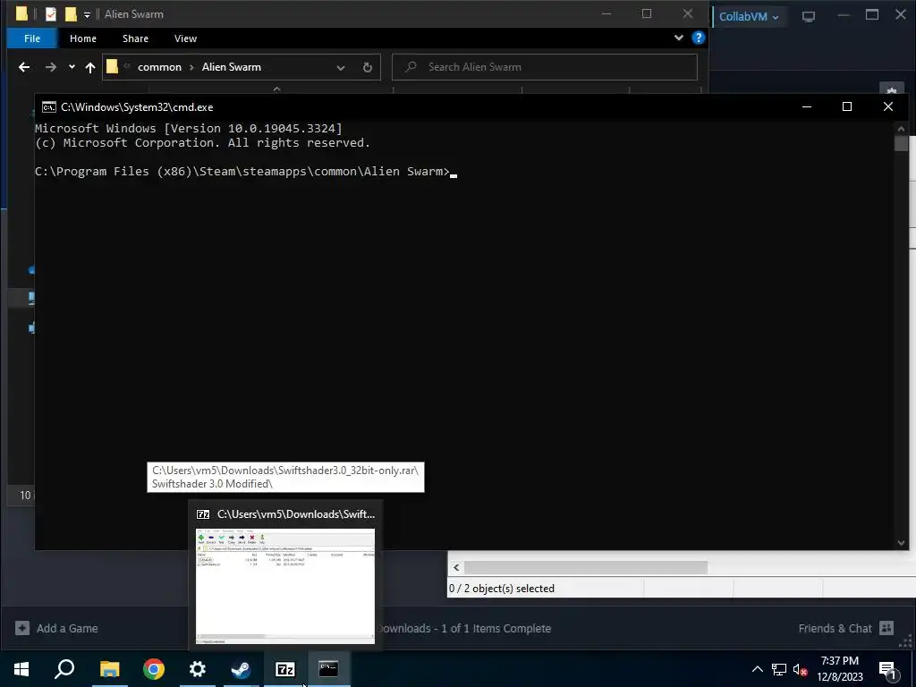This screenshot has height=687, width=916.
Task: Go up one folder level
Action: pyautogui.click(x=90, y=67)
